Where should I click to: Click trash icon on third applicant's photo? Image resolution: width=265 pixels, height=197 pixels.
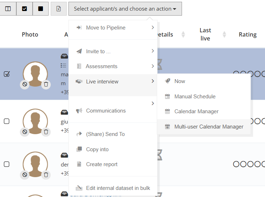pos(46,175)
